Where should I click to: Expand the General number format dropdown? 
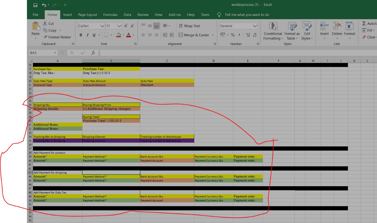pyautogui.click(x=255, y=26)
